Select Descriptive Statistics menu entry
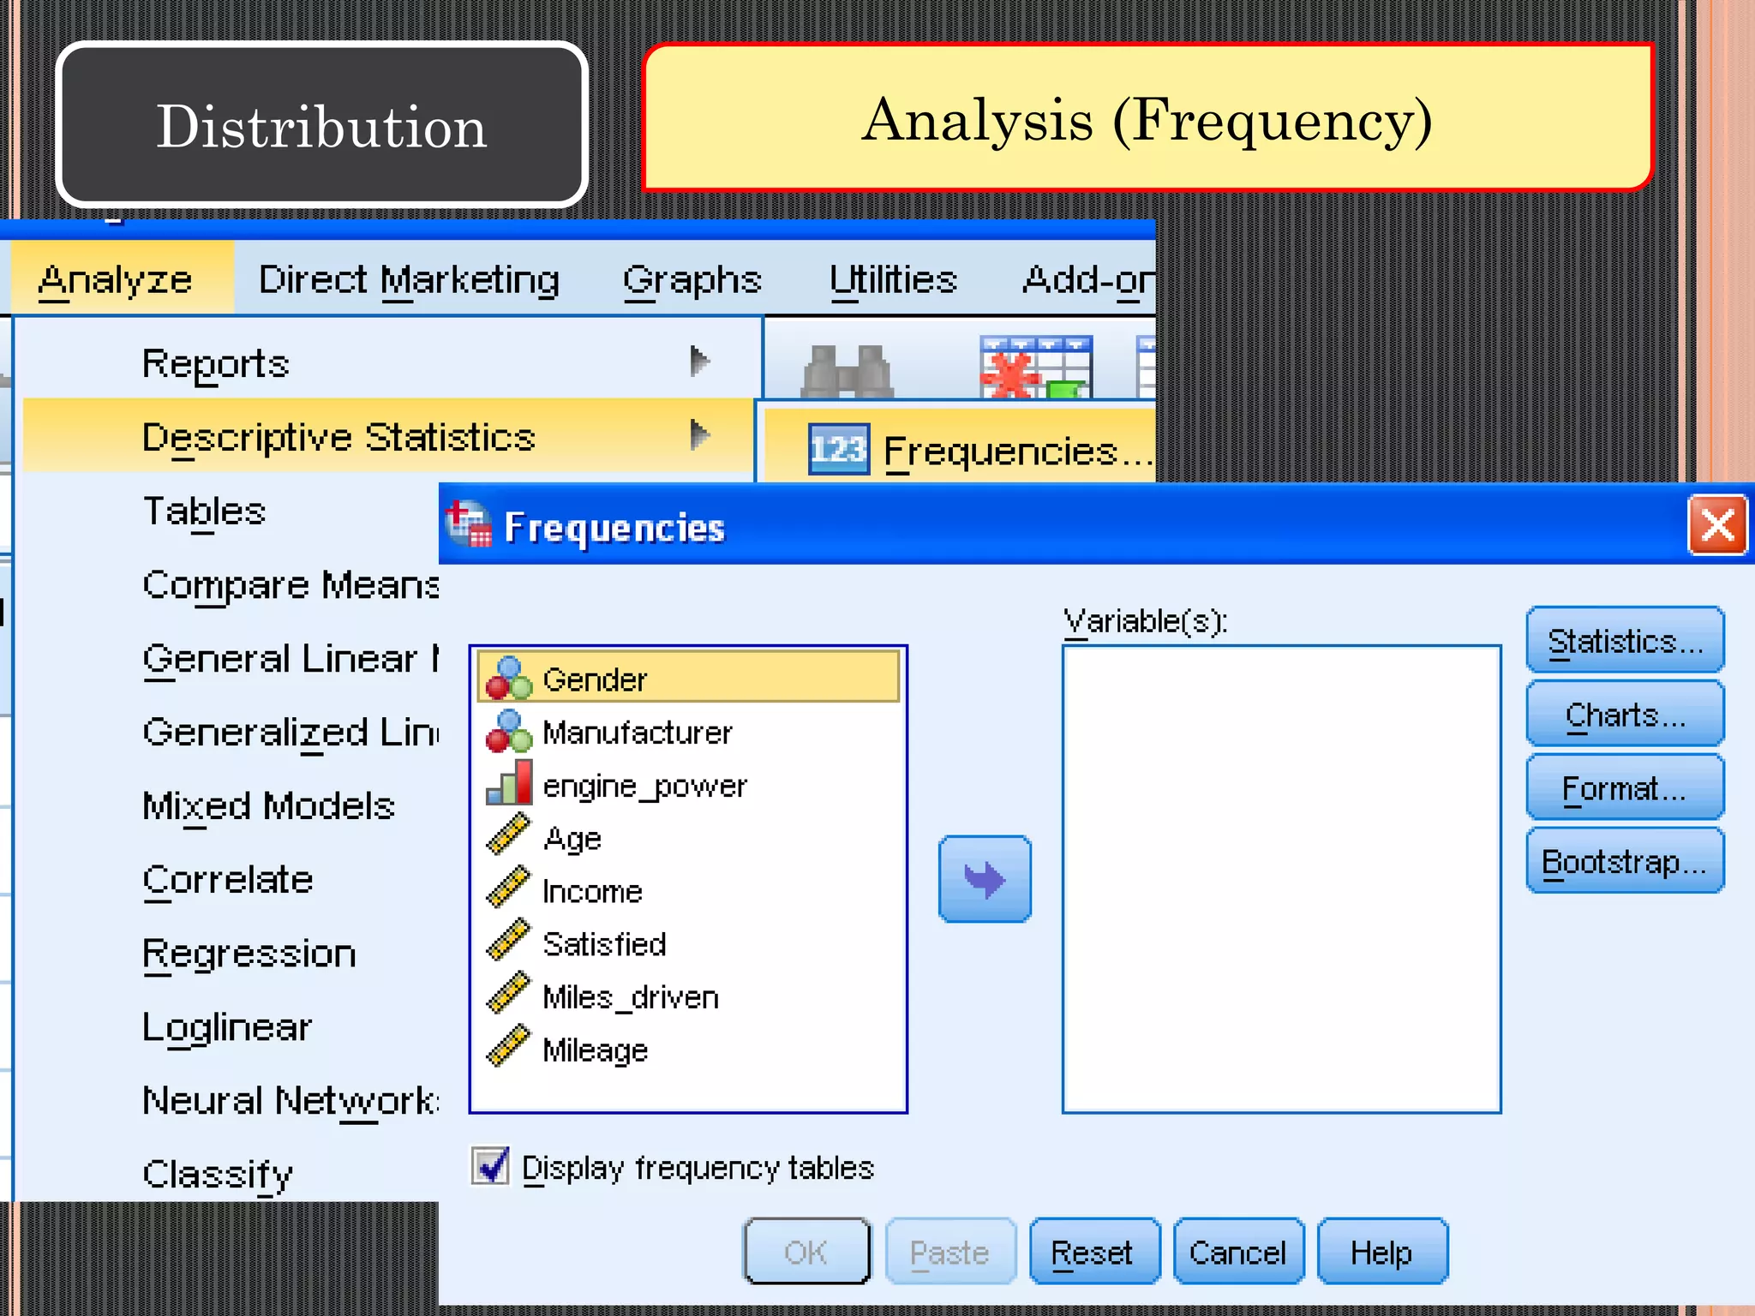Viewport: 1755px width, 1316px height. click(x=388, y=436)
